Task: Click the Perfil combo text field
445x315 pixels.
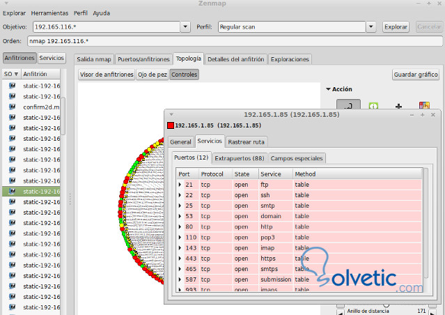Action: (x=292, y=27)
